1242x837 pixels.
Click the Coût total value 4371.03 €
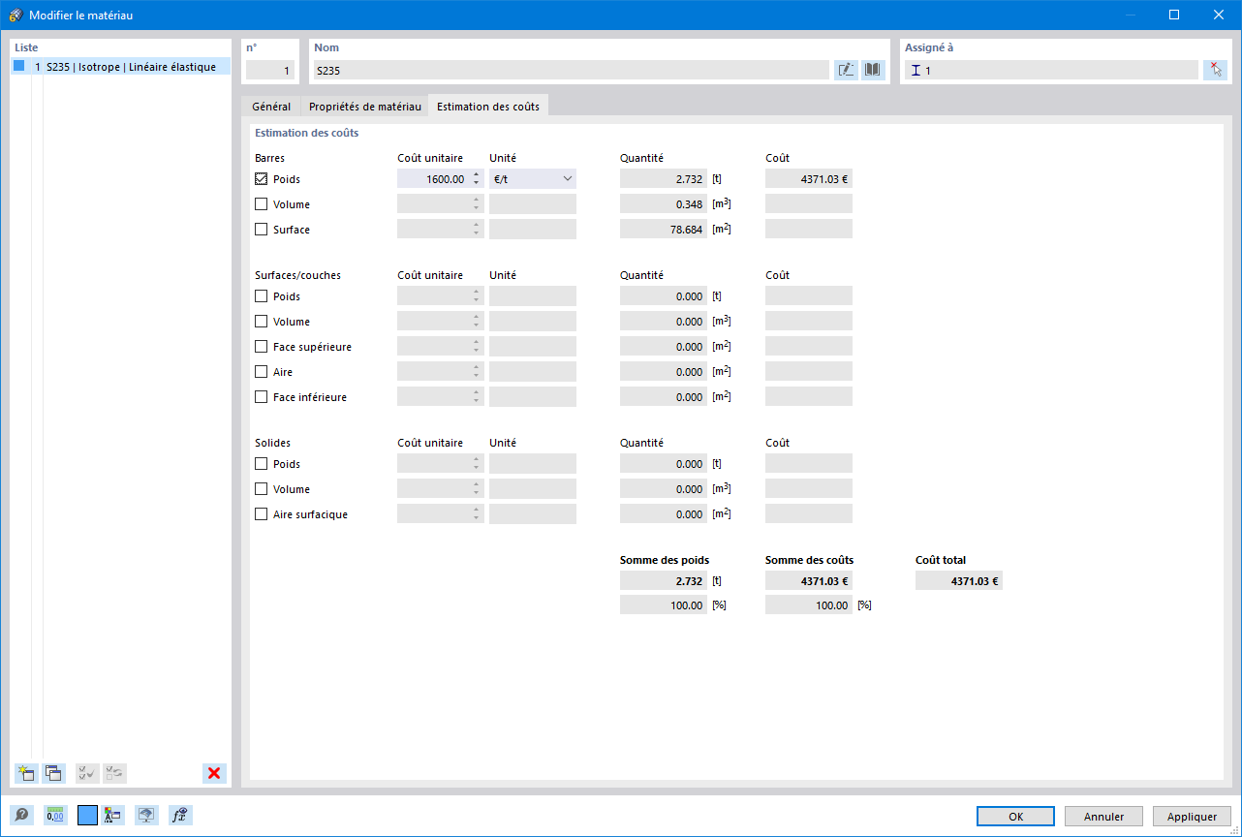point(959,581)
